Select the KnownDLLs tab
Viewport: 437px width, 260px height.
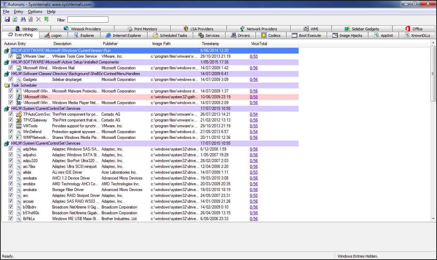click(x=417, y=35)
